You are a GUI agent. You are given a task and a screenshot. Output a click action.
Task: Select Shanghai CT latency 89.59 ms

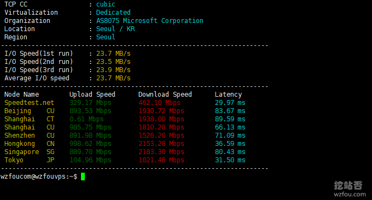230,119
